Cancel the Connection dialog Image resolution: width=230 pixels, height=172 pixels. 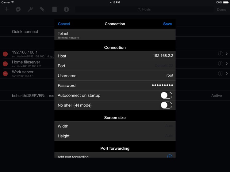point(64,24)
